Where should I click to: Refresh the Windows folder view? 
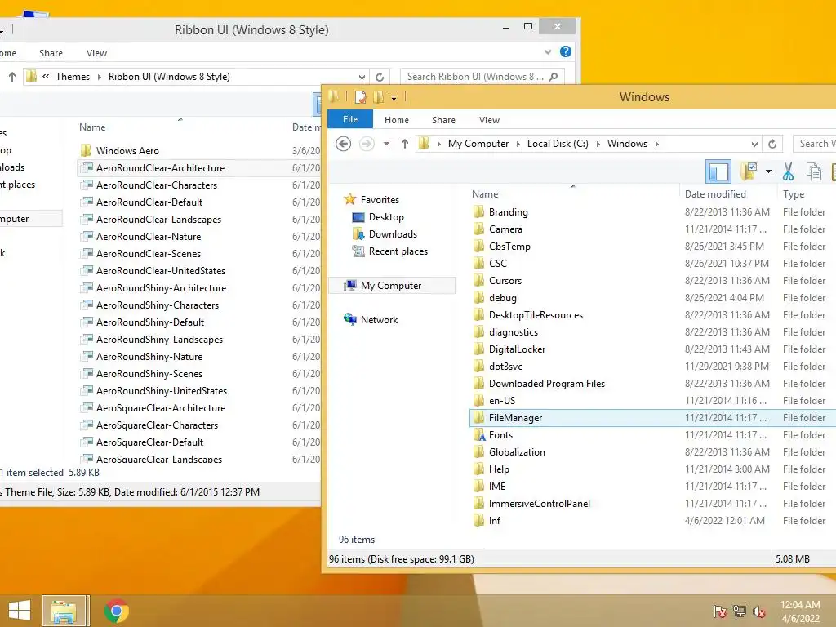pyautogui.click(x=772, y=144)
